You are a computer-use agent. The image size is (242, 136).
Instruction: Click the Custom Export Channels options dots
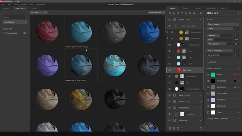pos(235,119)
